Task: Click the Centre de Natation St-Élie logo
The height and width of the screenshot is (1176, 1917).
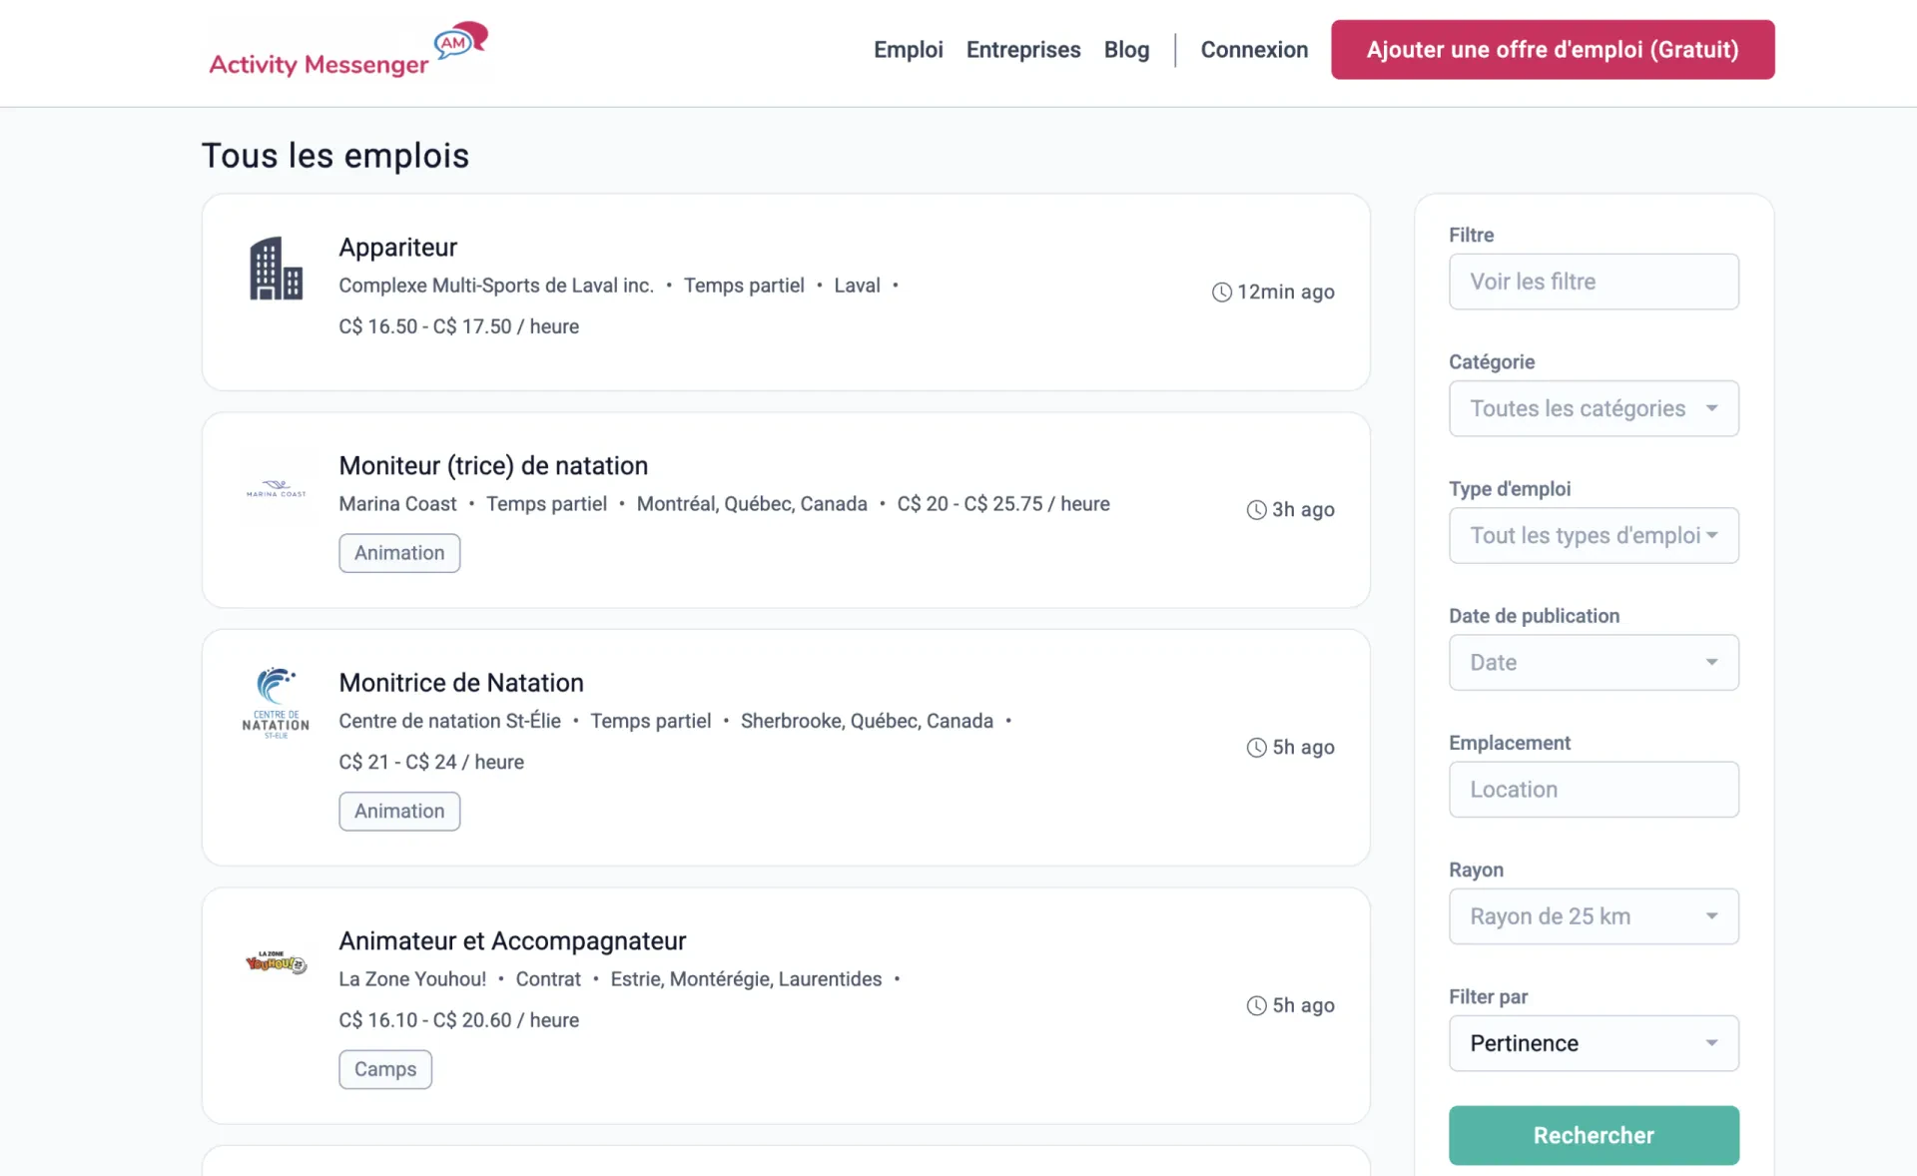Action: tap(276, 703)
